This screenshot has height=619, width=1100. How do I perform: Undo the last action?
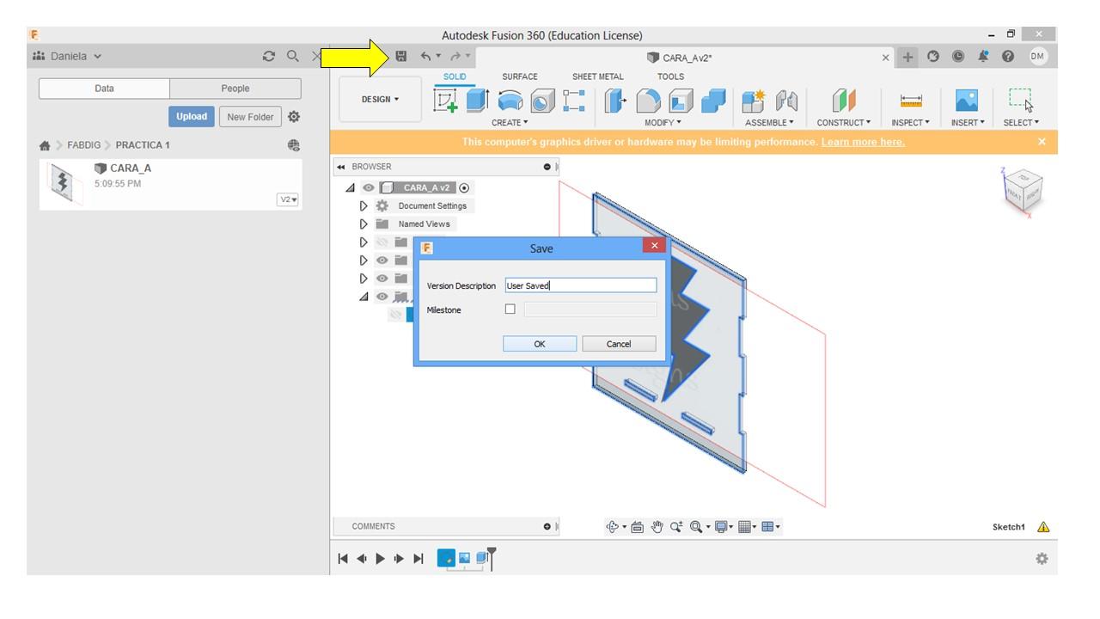tap(425, 57)
